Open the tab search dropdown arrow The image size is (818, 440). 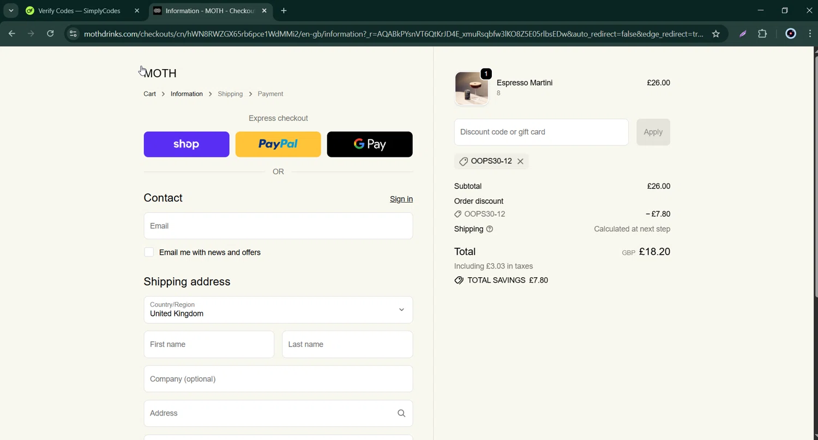(x=11, y=11)
